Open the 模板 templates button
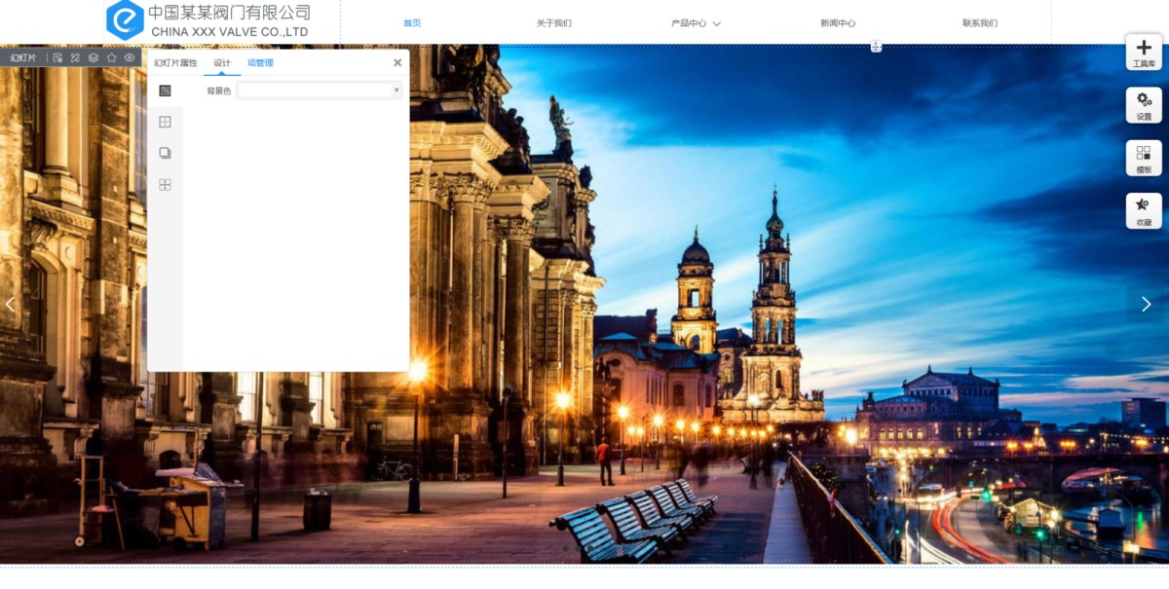This screenshot has width=1169, height=589. point(1144,158)
